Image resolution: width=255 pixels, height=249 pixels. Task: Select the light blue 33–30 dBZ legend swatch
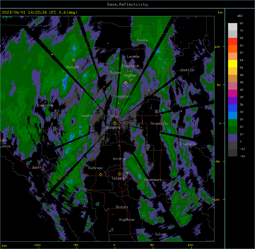point(233,115)
